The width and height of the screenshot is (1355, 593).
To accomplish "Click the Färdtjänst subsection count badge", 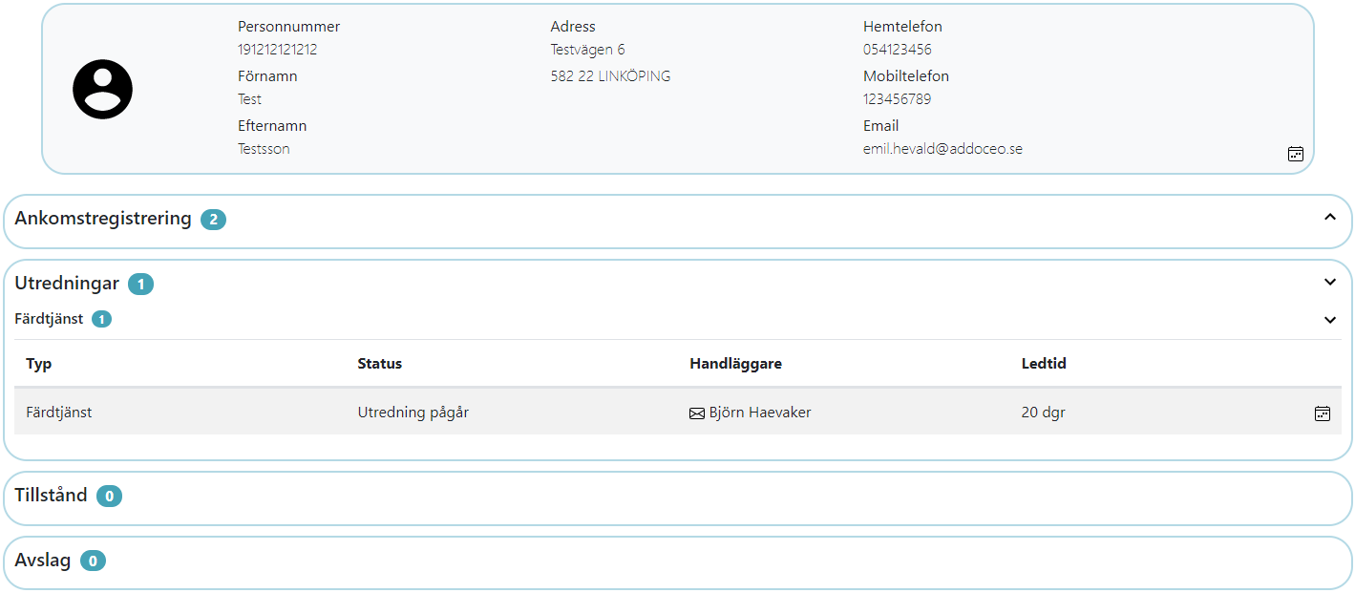I will pos(101,320).
